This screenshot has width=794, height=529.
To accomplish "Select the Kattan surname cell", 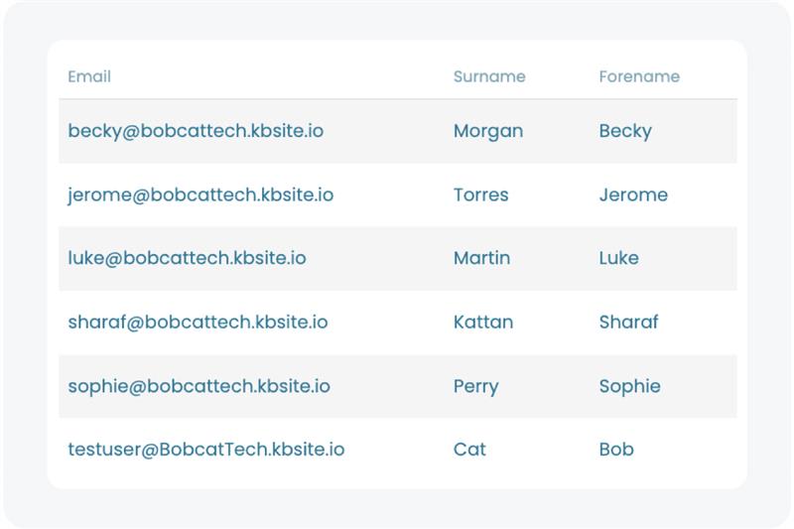I will pyautogui.click(x=482, y=322).
